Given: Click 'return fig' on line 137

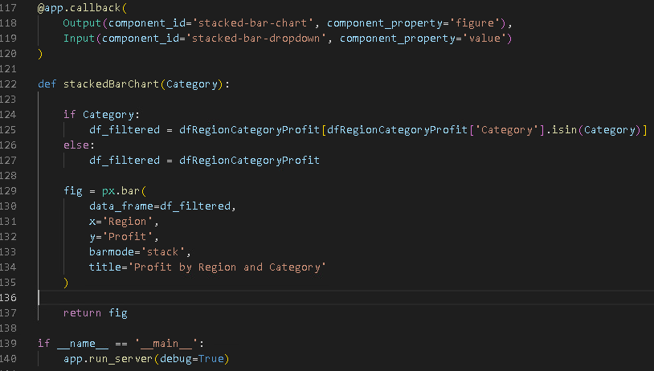Looking at the screenshot, I should [x=95, y=313].
